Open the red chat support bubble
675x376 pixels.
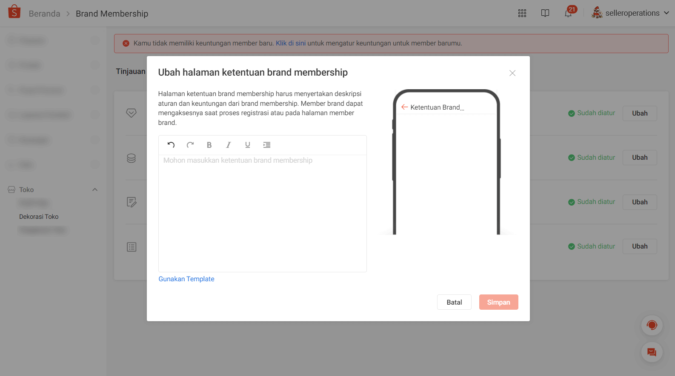point(652,325)
